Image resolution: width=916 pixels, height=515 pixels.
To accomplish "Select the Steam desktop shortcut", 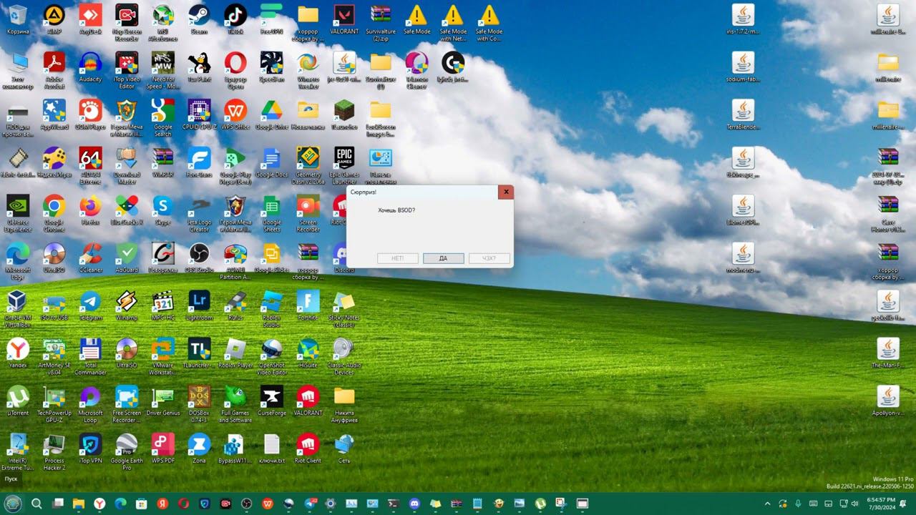I will pos(199,19).
